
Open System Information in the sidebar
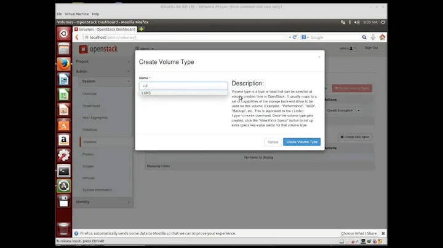(97, 190)
